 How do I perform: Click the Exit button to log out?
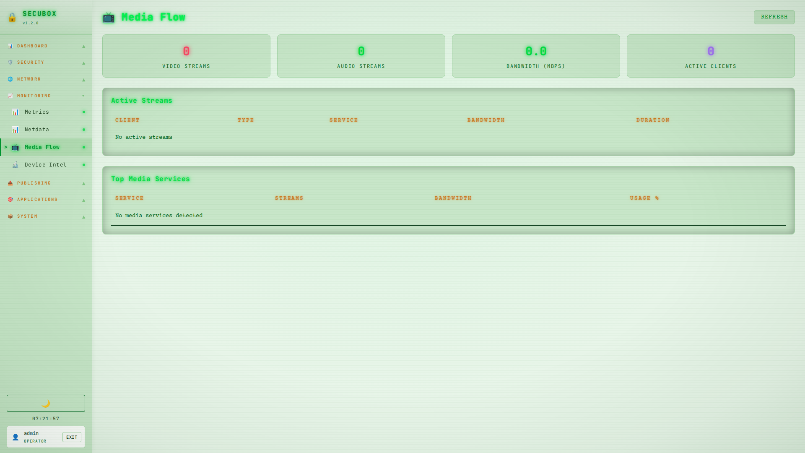coord(72,437)
